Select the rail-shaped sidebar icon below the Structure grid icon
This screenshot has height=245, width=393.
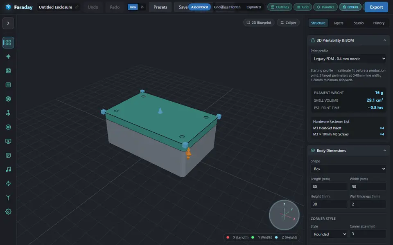click(x=8, y=57)
